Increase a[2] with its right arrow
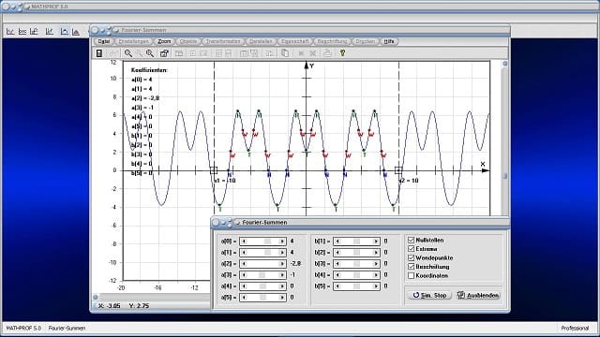 click(x=282, y=264)
